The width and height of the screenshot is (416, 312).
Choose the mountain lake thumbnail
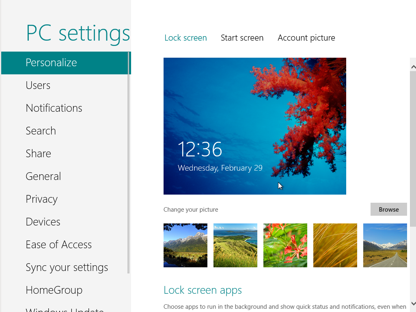[185, 245]
